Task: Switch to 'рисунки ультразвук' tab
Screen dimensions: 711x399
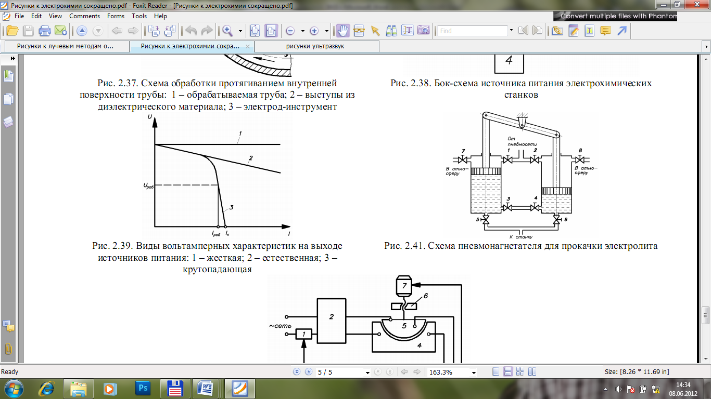Action: click(317, 46)
